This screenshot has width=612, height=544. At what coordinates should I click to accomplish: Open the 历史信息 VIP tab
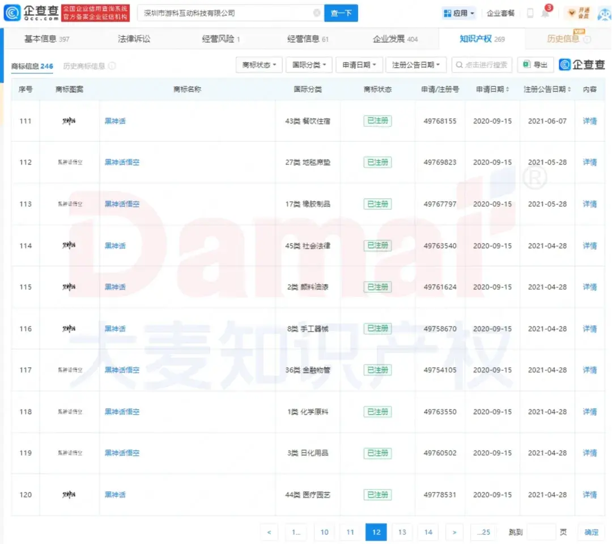[569, 38]
